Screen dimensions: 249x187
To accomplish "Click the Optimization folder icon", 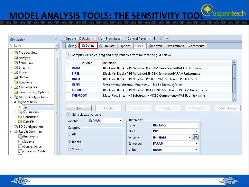I will [20, 112].
